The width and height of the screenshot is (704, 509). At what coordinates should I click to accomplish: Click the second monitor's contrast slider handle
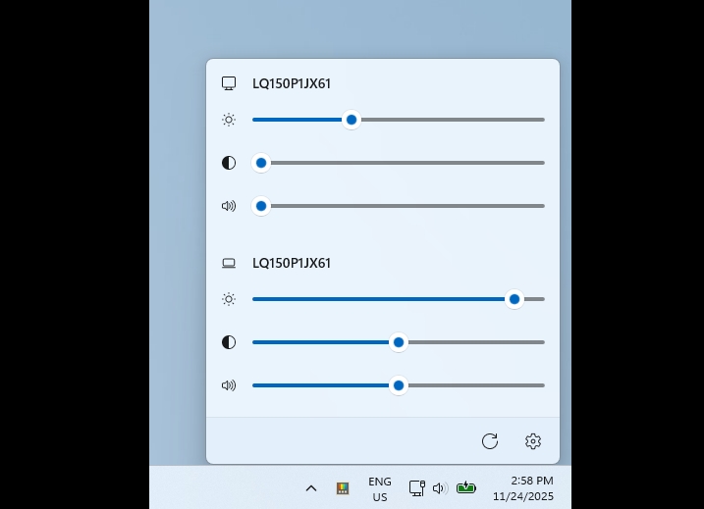click(398, 342)
